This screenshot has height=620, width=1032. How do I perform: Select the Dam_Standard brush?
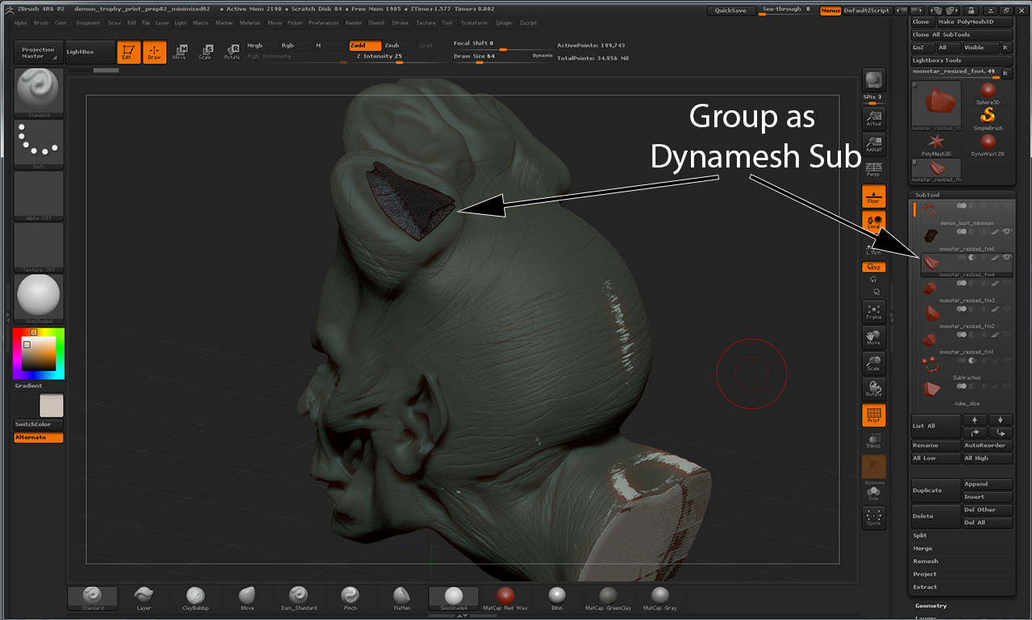coord(298,598)
